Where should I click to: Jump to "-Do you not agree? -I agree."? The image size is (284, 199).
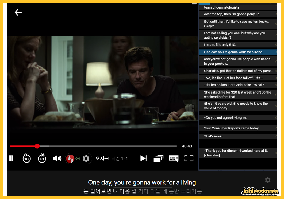pos(238,118)
